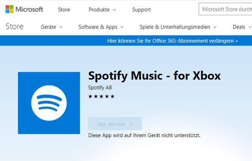Click the fifth rating star
This screenshot has height=161, width=252.
point(112,96)
